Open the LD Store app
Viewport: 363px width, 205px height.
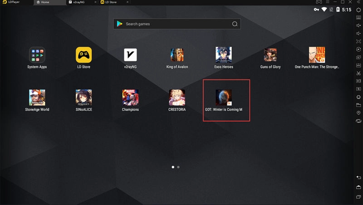click(83, 55)
